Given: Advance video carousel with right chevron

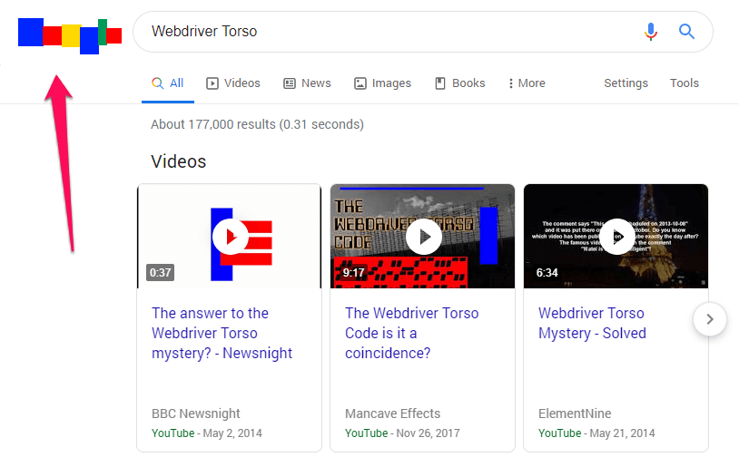Looking at the screenshot, I should [710, 319].
